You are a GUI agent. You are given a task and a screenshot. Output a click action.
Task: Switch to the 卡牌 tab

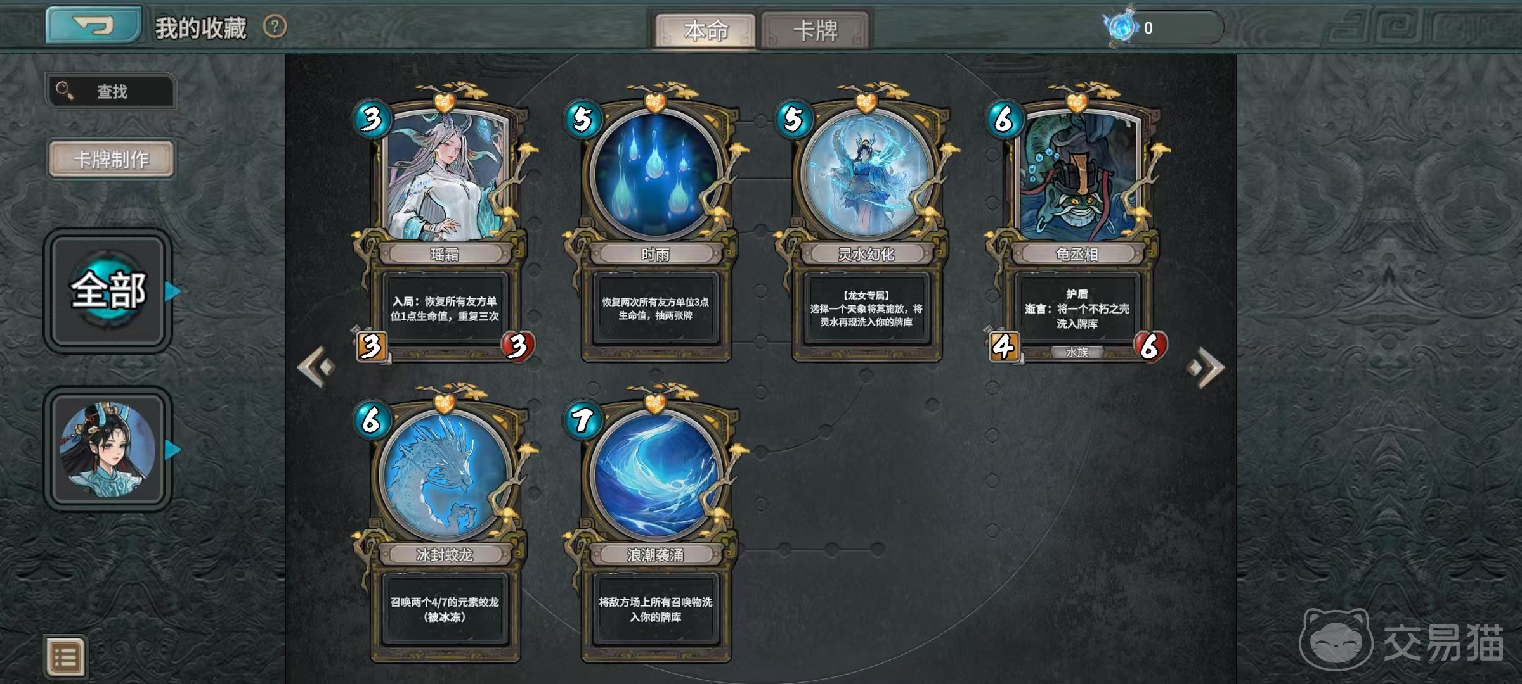[816, 30]
